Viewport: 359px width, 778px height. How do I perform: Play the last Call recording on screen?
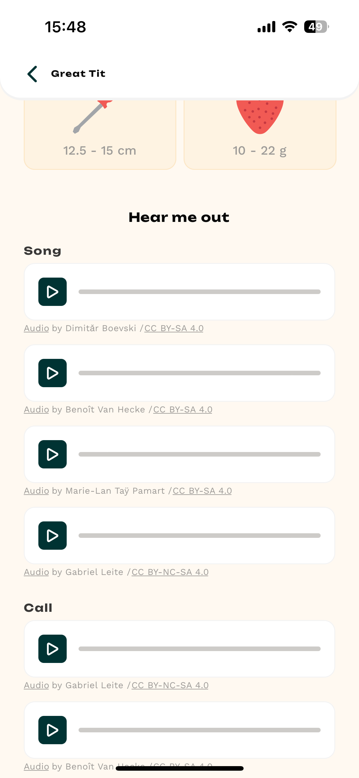coord(52,730)
